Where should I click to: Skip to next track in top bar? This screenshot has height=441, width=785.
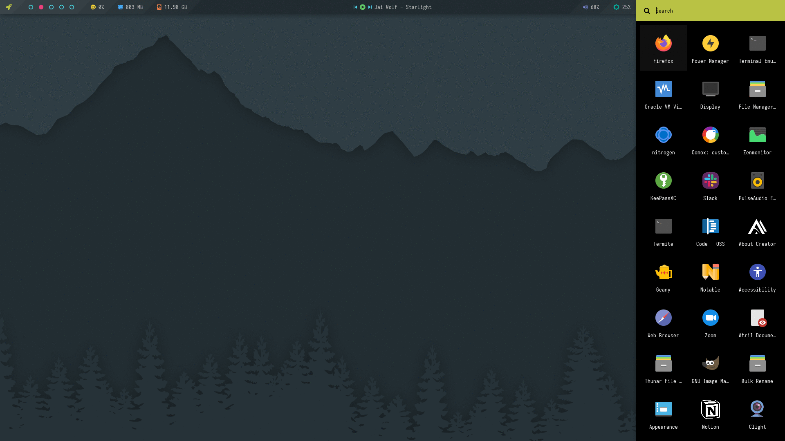click(x=370, y=7)
